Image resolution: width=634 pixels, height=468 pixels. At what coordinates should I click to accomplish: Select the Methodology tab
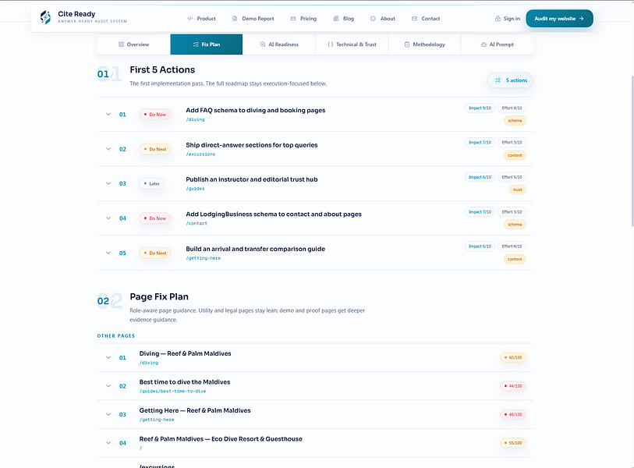(424, 44)
